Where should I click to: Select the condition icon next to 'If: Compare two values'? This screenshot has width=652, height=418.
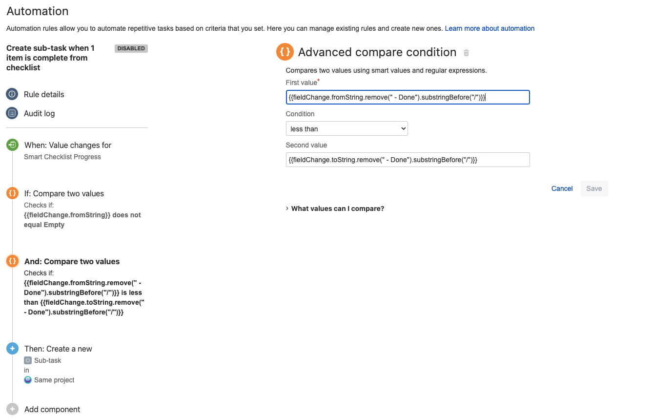coord(12,193)
